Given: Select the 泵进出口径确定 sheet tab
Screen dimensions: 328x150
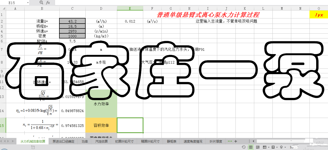Looking at the screenshot, I should [63, 141].
